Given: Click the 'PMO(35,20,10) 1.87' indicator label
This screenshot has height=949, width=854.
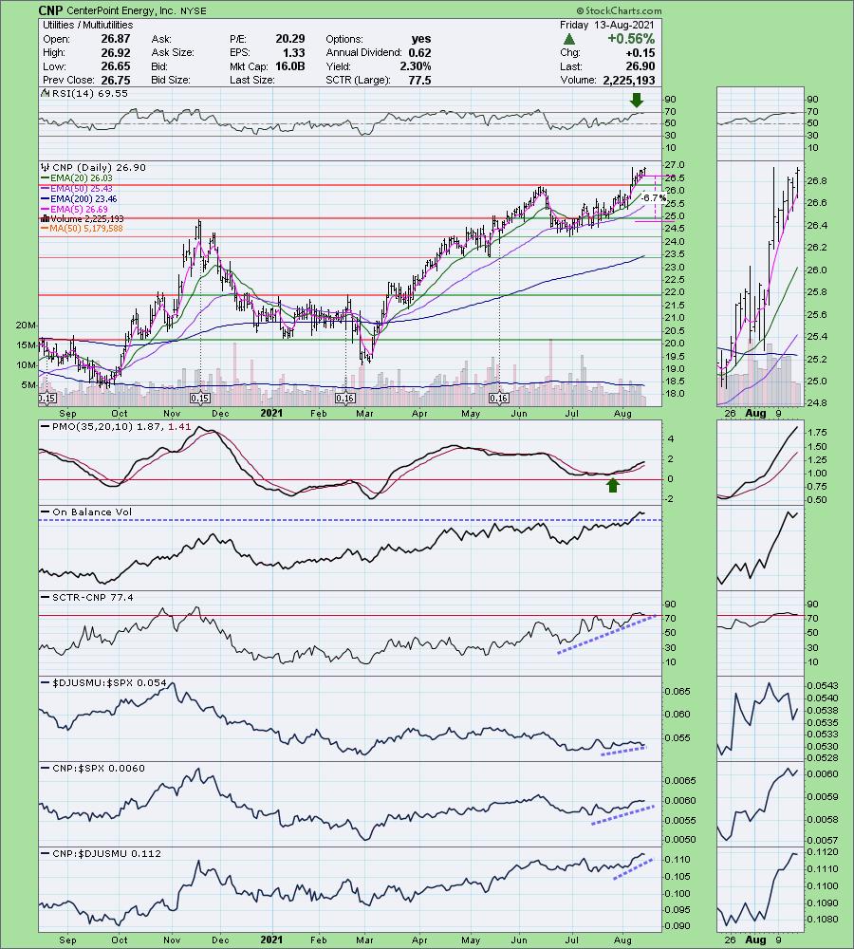Looking at the screenshot, I should click(106, 427).
